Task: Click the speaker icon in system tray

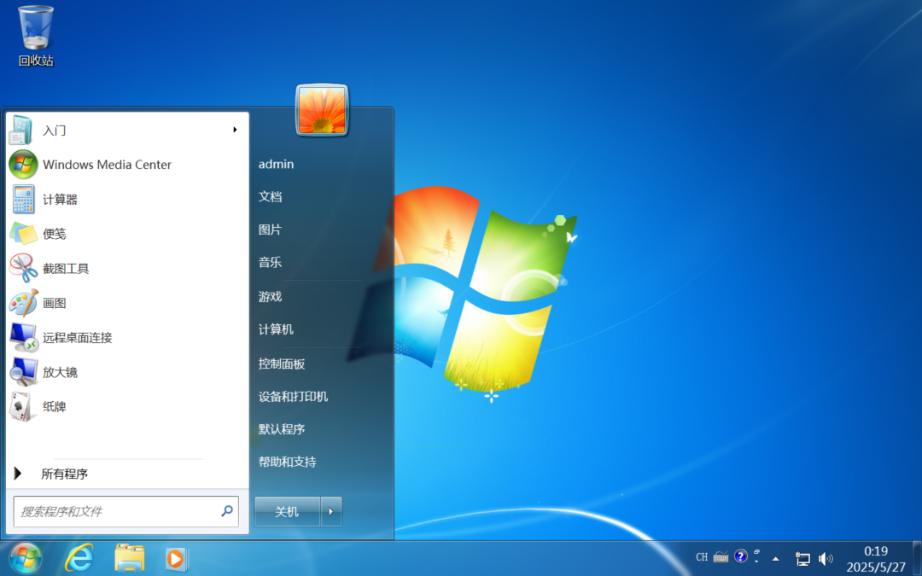Action: click(826, 559)
